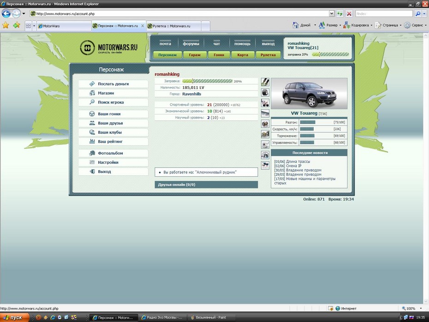
Task: Open the Страница page menu dropdown
Action: pos(400,25)
